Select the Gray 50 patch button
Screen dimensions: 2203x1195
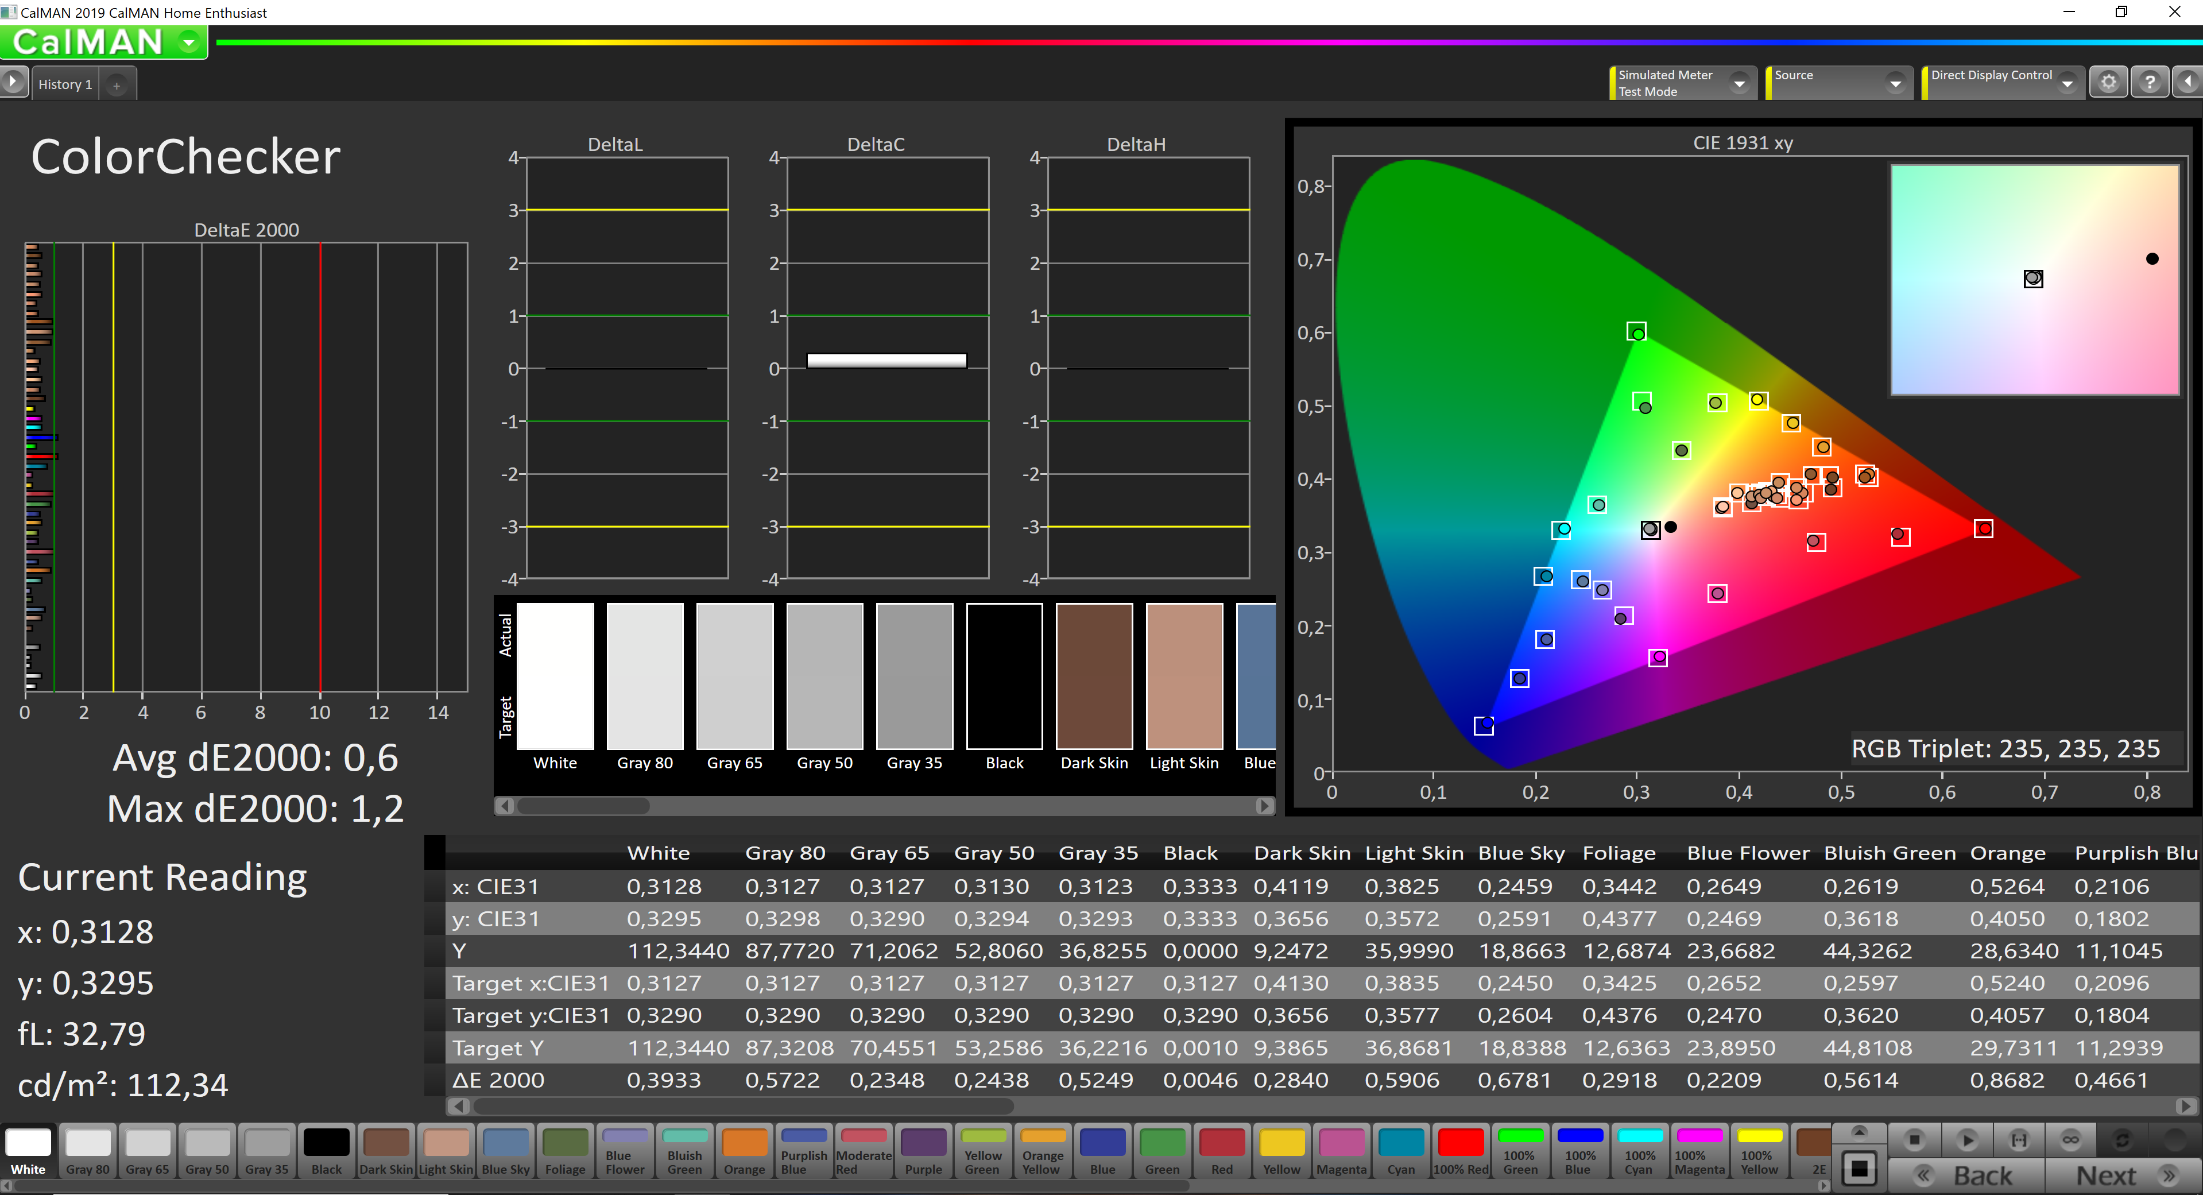point(207,1151)
